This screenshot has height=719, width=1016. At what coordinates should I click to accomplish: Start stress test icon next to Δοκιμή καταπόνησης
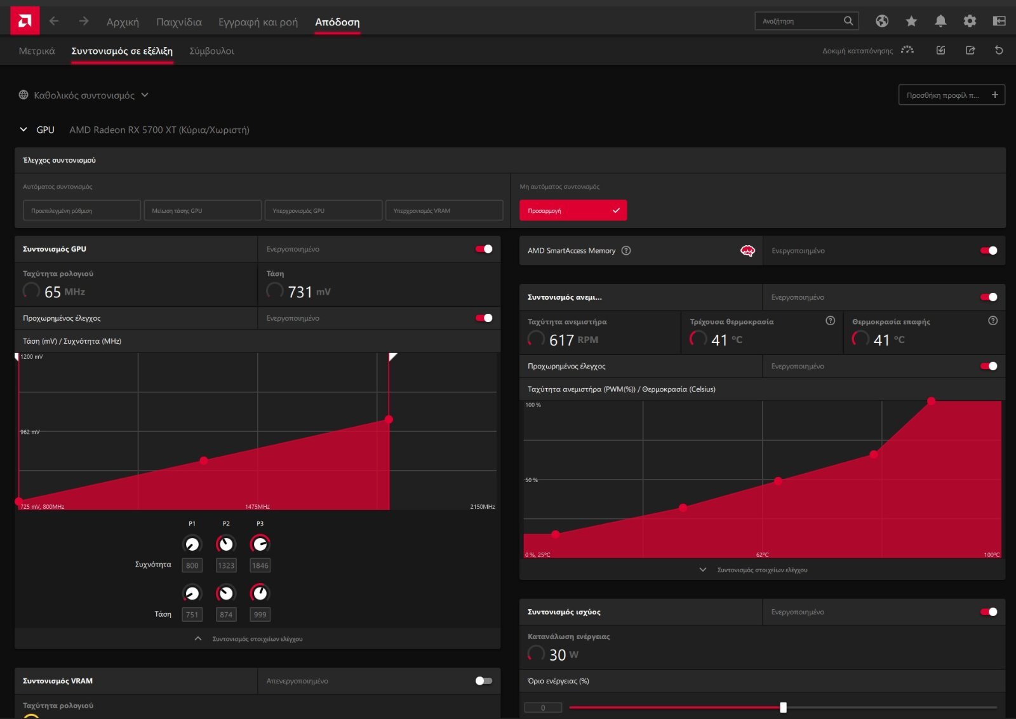(907, 50)
